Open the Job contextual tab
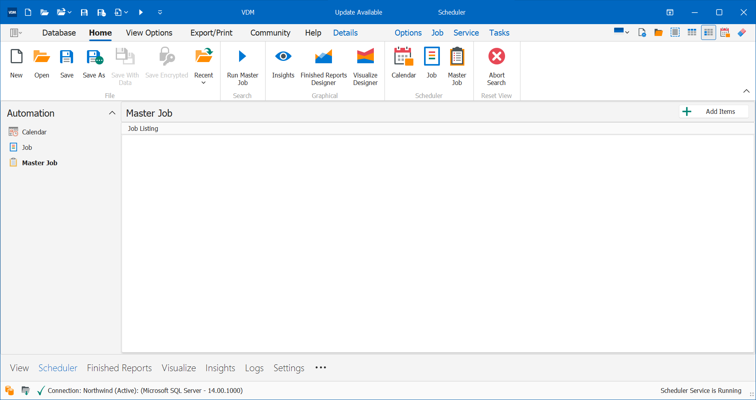The width and height of the screenshot is (756, 400). (437, 33)
